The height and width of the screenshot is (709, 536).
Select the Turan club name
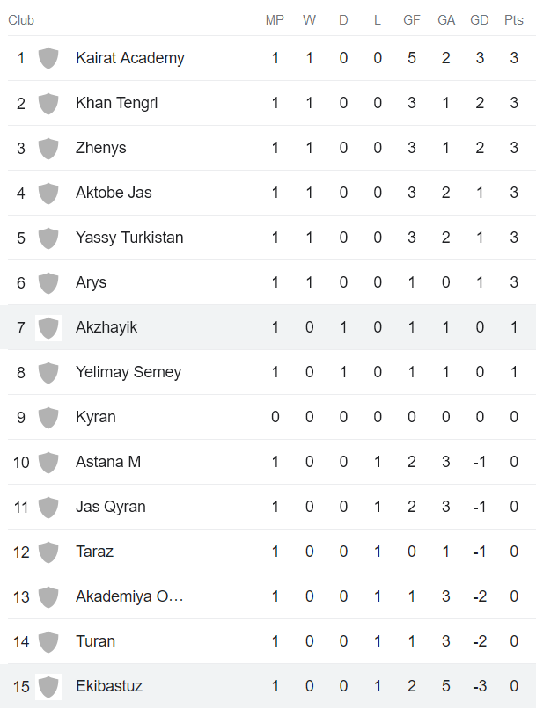(x=95, y=641)
